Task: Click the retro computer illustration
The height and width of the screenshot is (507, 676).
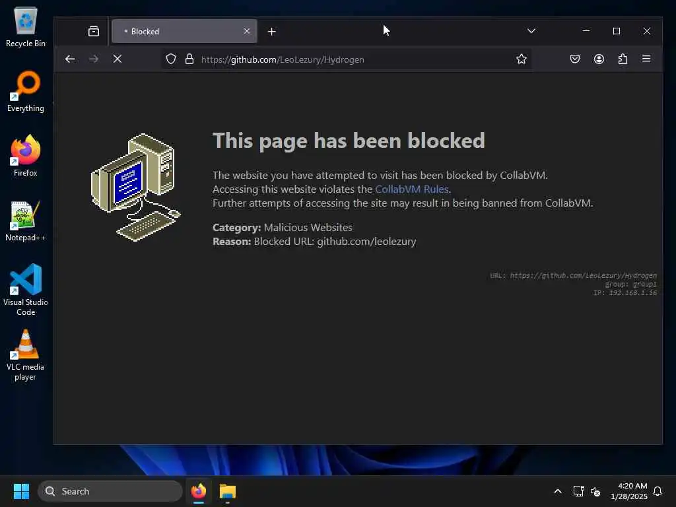Action: pos(136,187)
